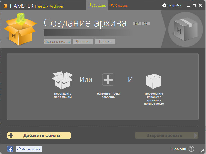Select 7Z archive format

146,24
